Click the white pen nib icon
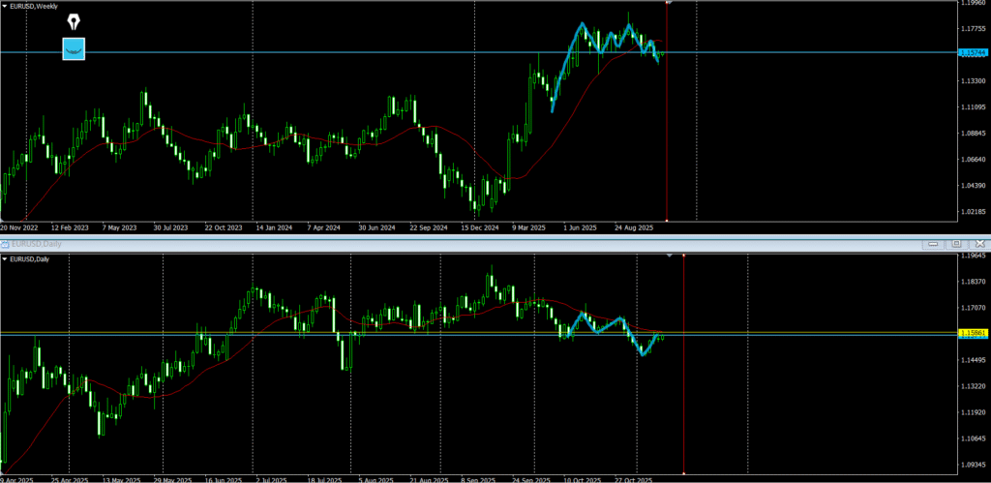 (x=74, y=22)
